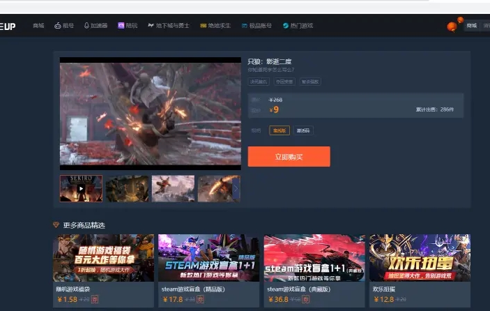Click the diamond icon beside 更多商品精选
This screenshot has width=490, height=311.
[56, 225]
